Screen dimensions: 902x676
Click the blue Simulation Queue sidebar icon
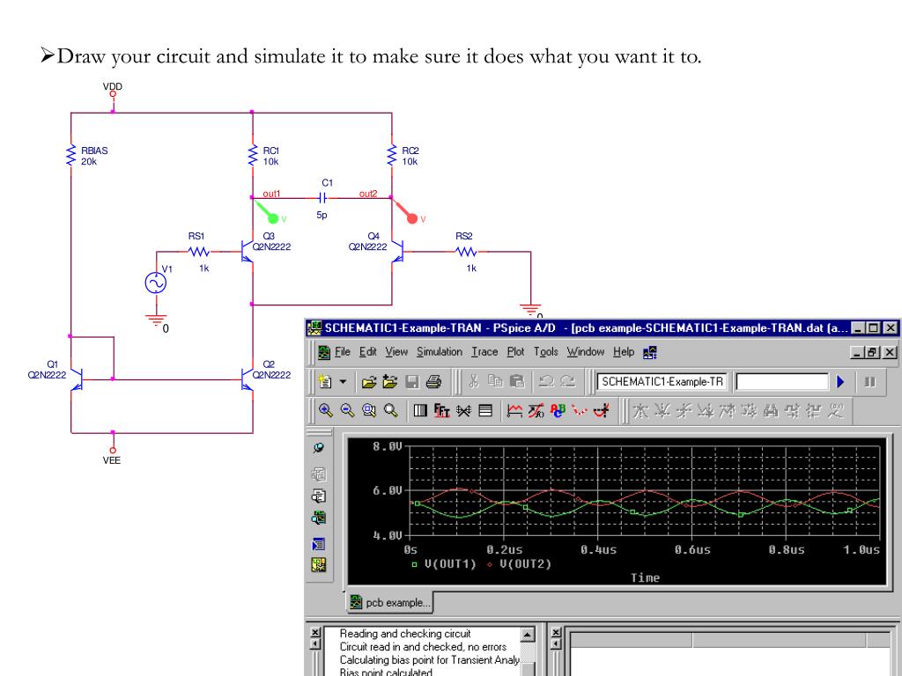(x=319, y=544)
